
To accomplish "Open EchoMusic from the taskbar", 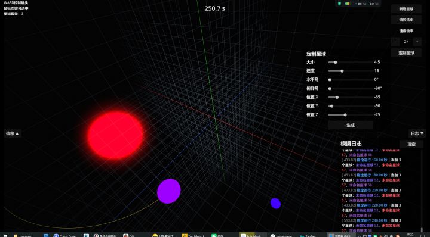I will pos(250,235).
